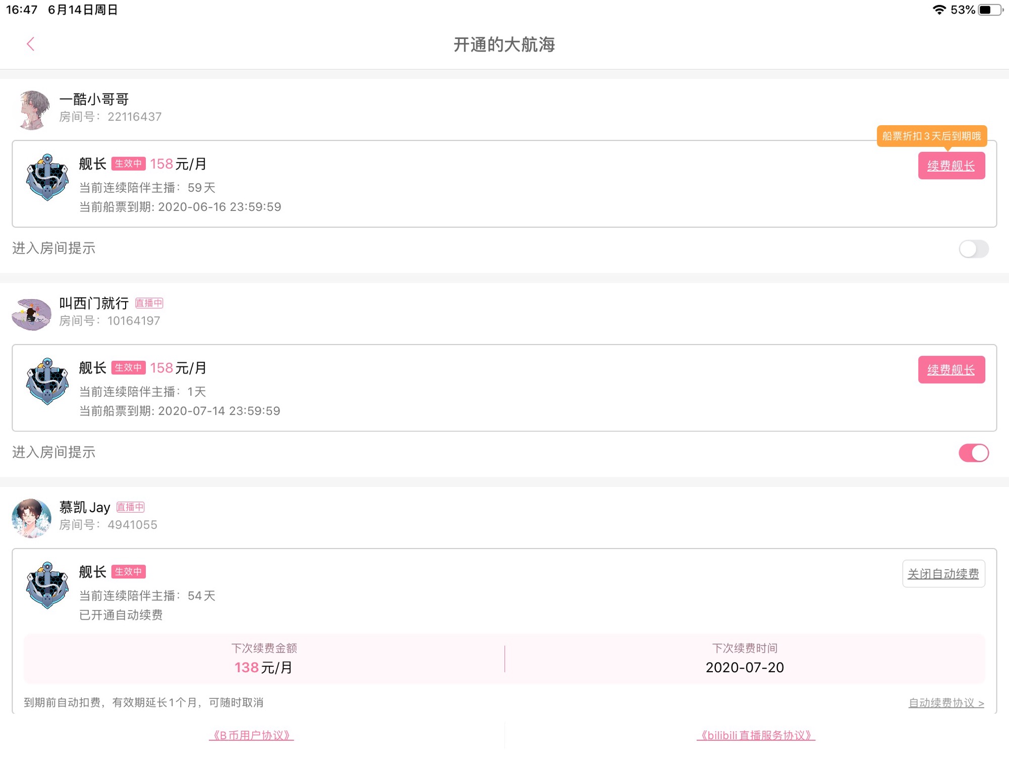The height and width of the screenshot is (757, 1009).
Task: Open 慕凯 Jay's avatar
Action: [32, 518]
